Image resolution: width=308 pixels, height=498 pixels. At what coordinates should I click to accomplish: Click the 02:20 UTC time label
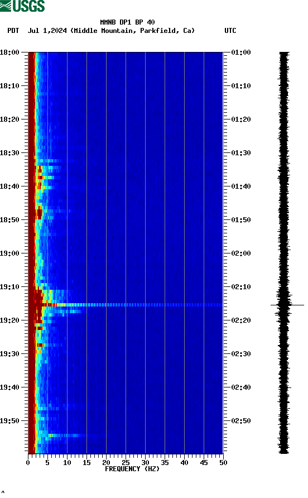241,320
